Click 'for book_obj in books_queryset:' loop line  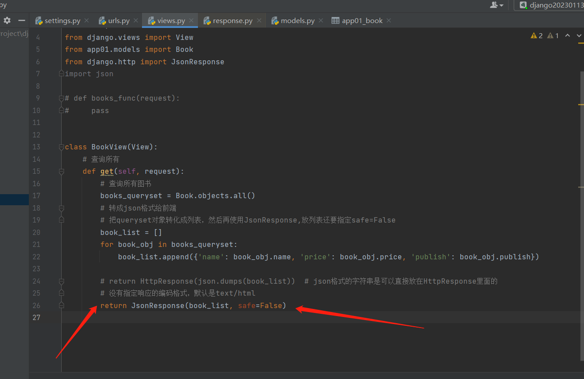[169, 244]
